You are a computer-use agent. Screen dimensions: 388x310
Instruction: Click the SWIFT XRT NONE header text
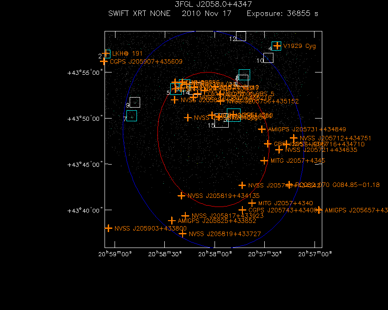(x=139, y=13)
